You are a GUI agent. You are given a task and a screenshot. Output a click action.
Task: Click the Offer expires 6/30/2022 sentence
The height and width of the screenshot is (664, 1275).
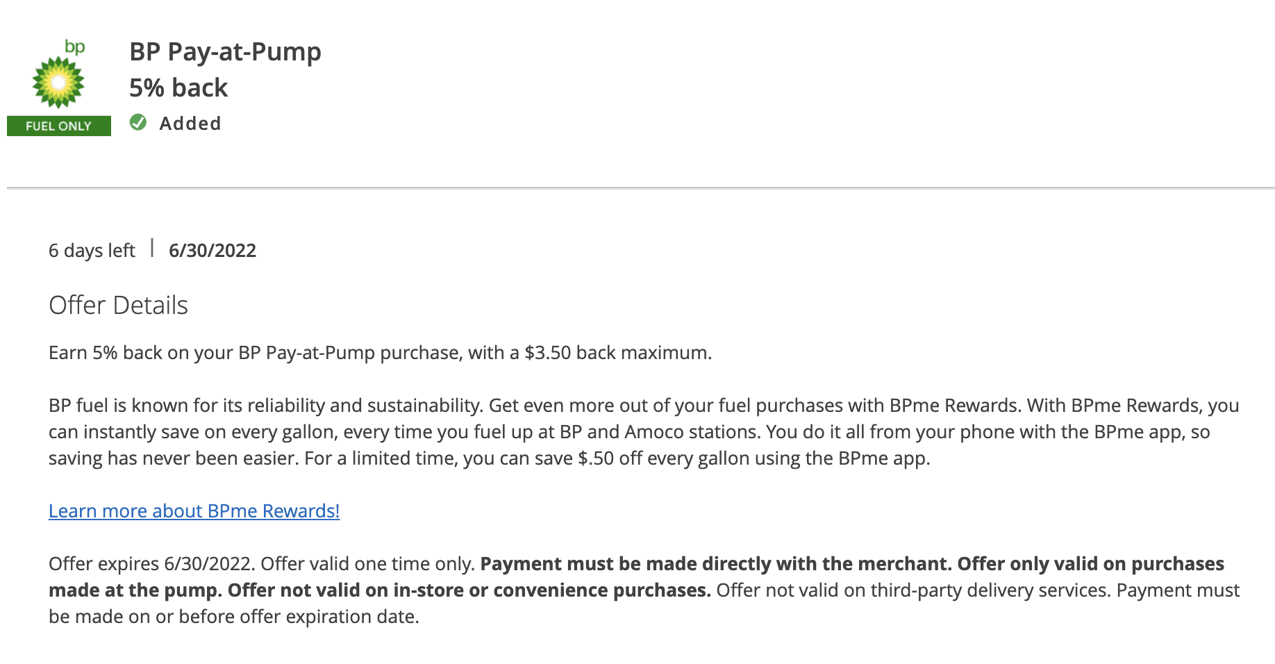(x=153, y=564)
